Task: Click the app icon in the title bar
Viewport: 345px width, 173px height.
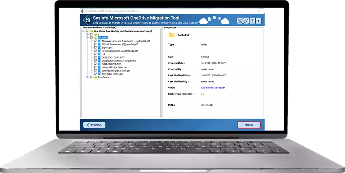Action: click(x=82, y=11)
